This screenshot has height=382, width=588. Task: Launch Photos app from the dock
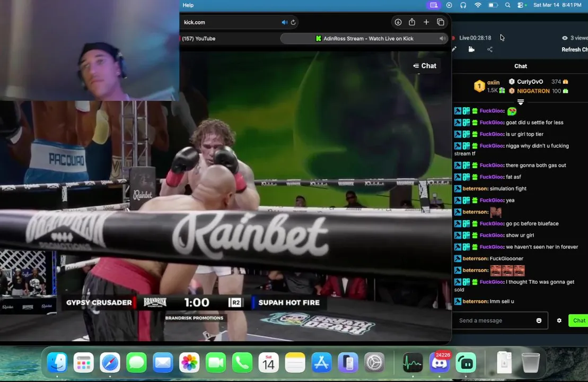189,363
